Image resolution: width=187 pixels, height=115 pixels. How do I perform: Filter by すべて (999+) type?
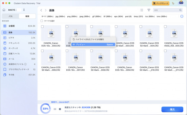[47, 17]
